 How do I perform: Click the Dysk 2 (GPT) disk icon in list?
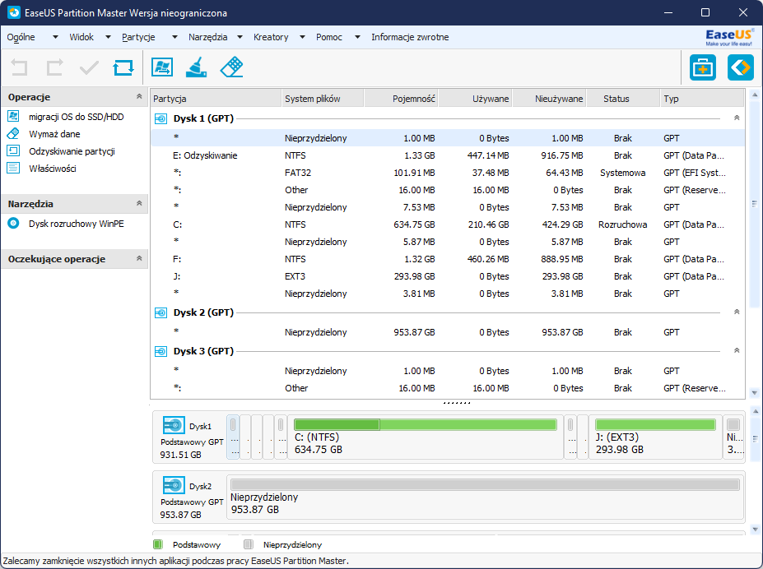click(x=161, y=312)
